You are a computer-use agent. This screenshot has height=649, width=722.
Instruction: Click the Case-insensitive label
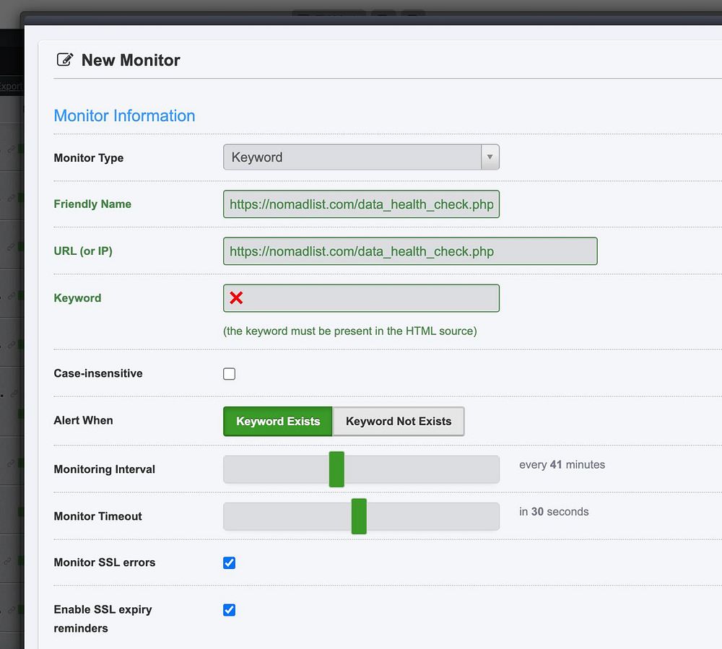[x=98, y=373]
